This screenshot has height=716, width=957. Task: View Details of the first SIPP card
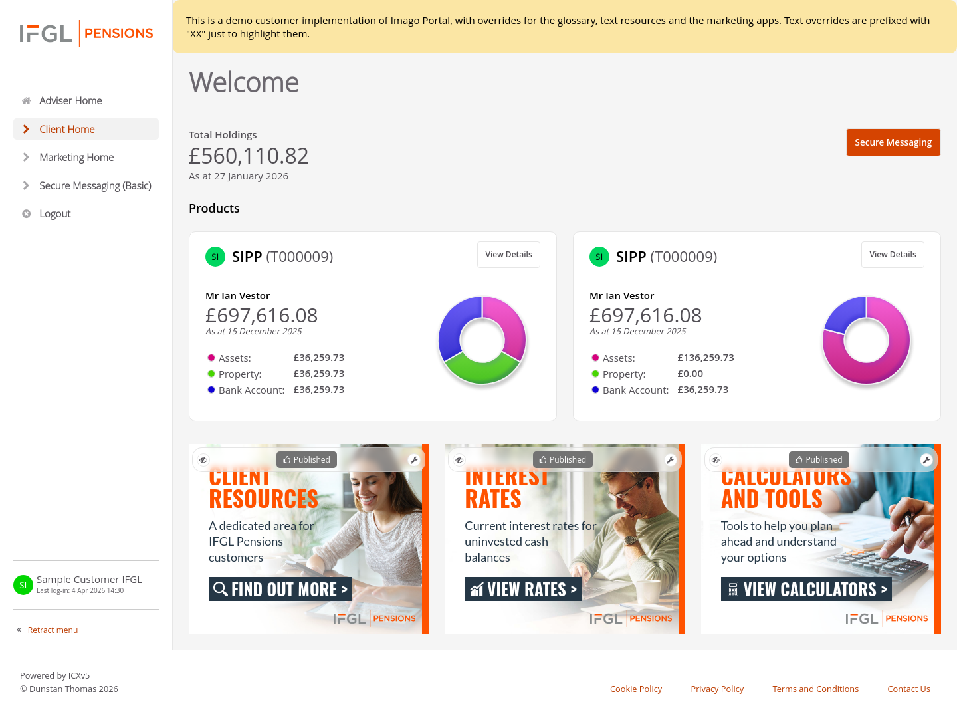508,255
